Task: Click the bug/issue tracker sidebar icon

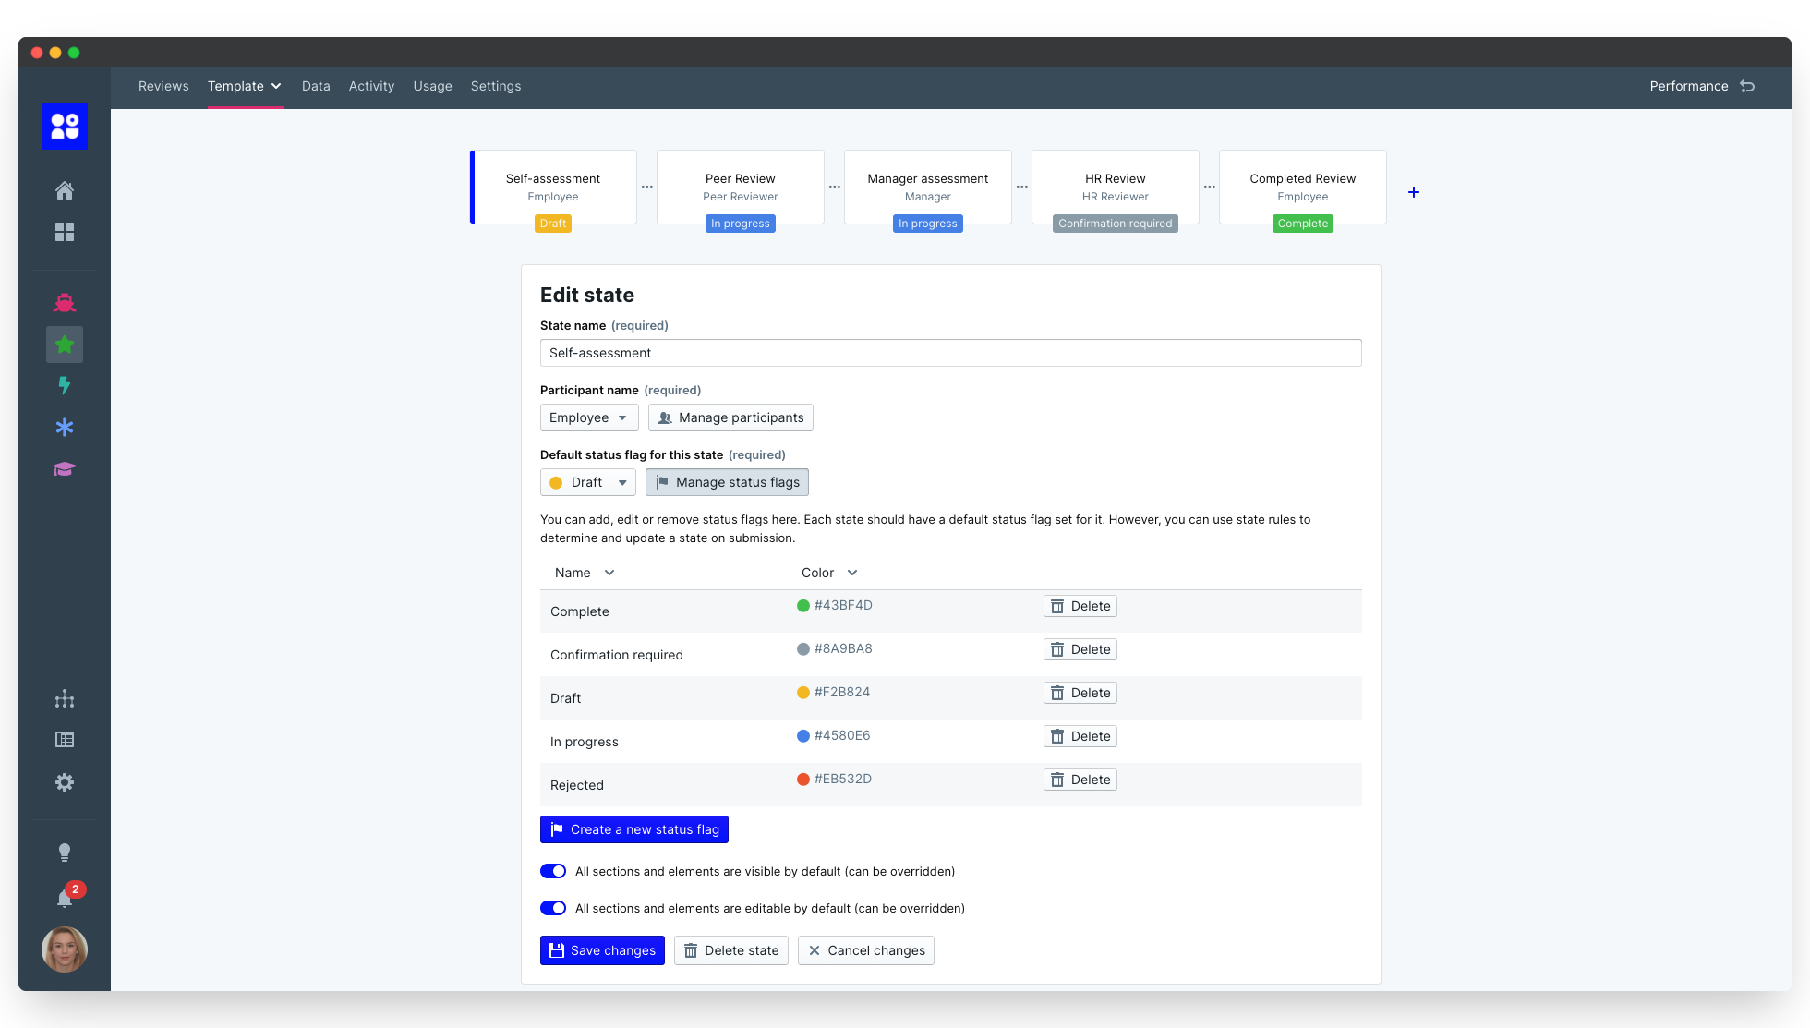Action: 65,302
